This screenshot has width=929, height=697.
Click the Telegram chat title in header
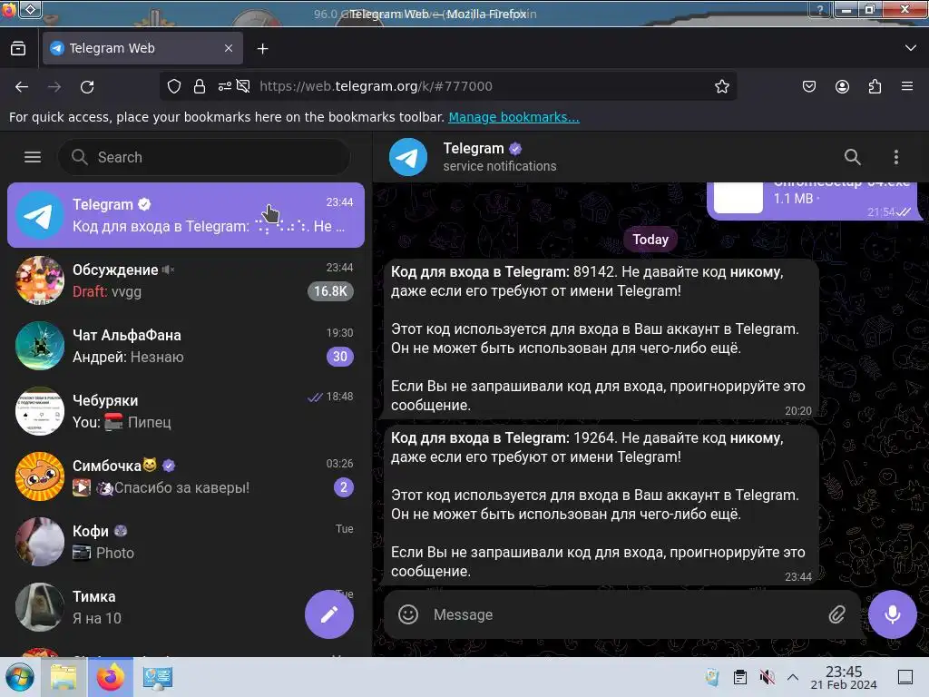pos(474,148)
